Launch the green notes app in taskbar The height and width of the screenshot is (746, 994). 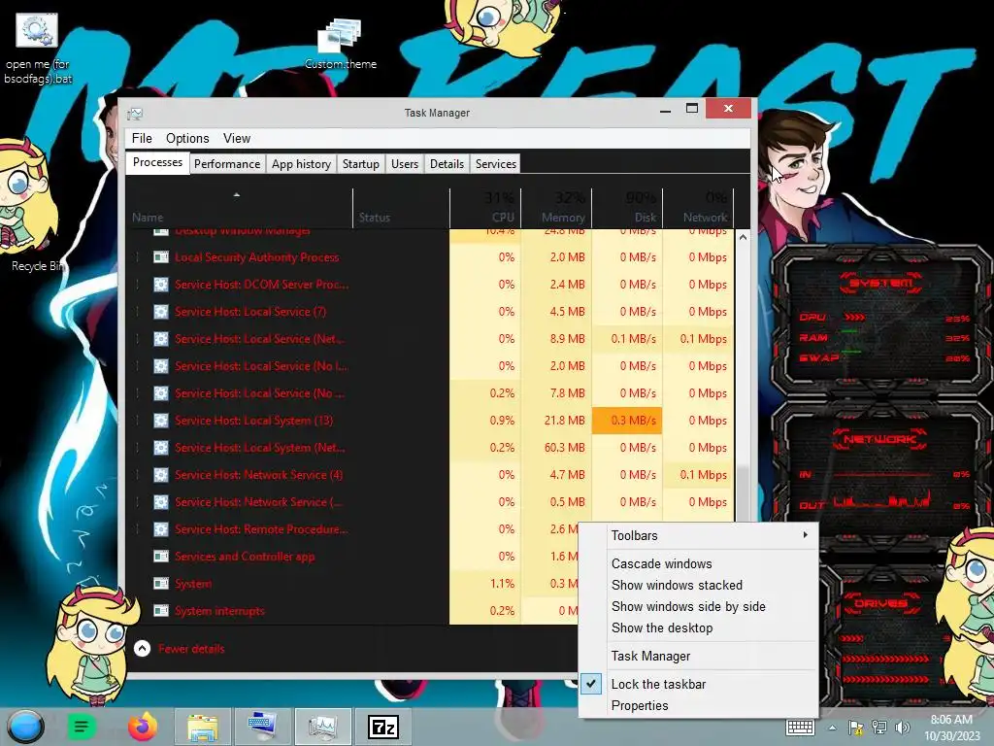[82, 727]
